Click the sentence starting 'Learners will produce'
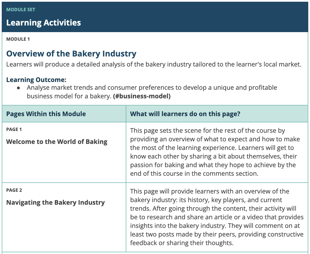310x254 pixels. [154, 64]
